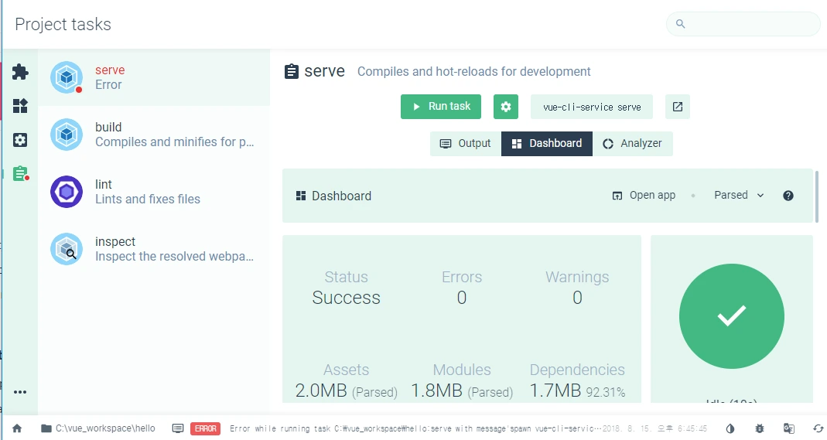Click the Dashboard panel grid icon
This screenshot has width=827, height=440.
(x=301, y=196)
